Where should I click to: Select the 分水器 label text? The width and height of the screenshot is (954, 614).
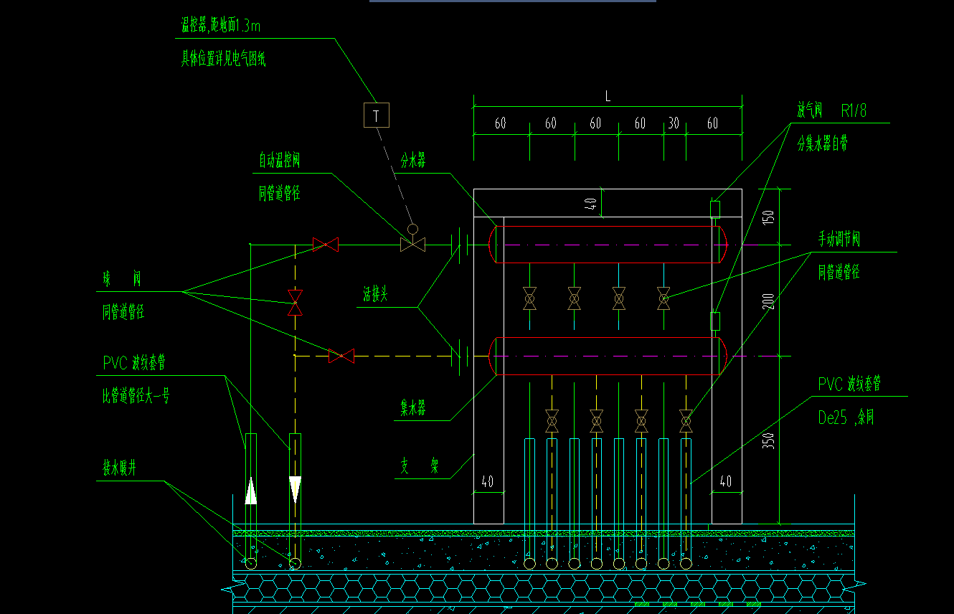(413, 161)
